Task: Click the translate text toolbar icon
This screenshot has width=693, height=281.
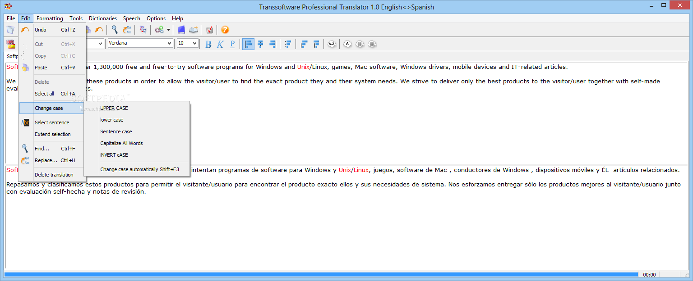Action: [143, 30]
